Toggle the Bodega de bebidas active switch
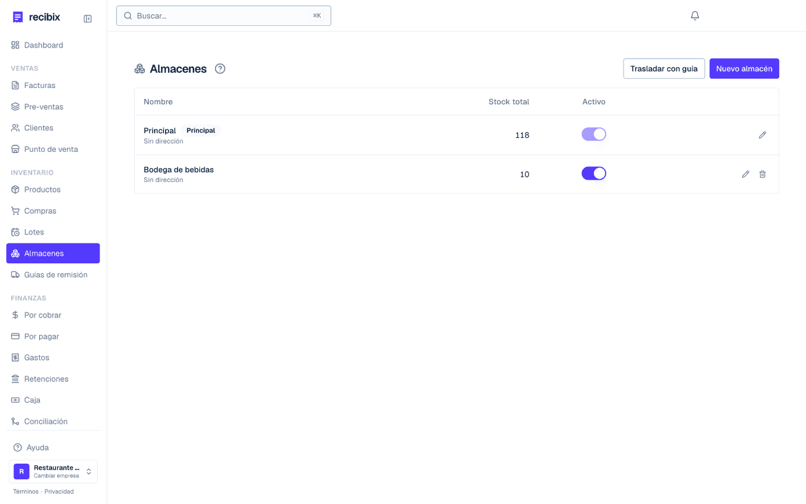 (x=594, y=174)
